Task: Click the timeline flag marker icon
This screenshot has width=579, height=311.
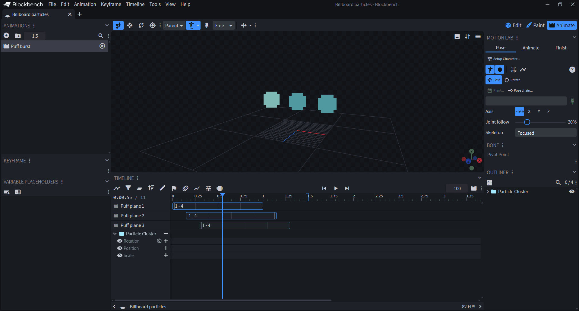Action: [174, 188]
